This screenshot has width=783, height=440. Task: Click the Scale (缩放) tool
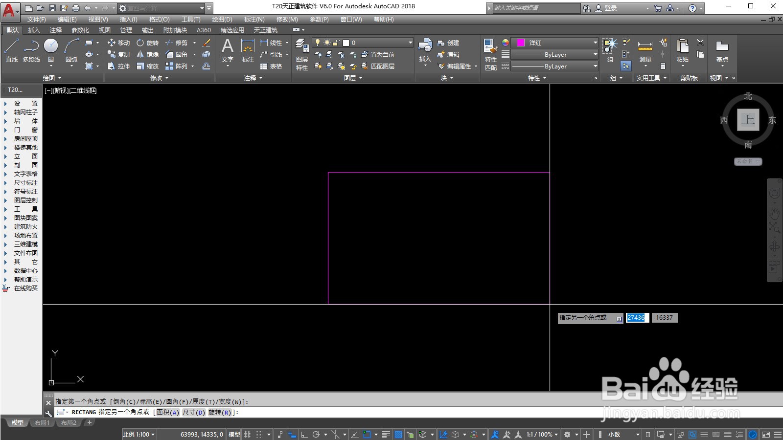[148, 66]
